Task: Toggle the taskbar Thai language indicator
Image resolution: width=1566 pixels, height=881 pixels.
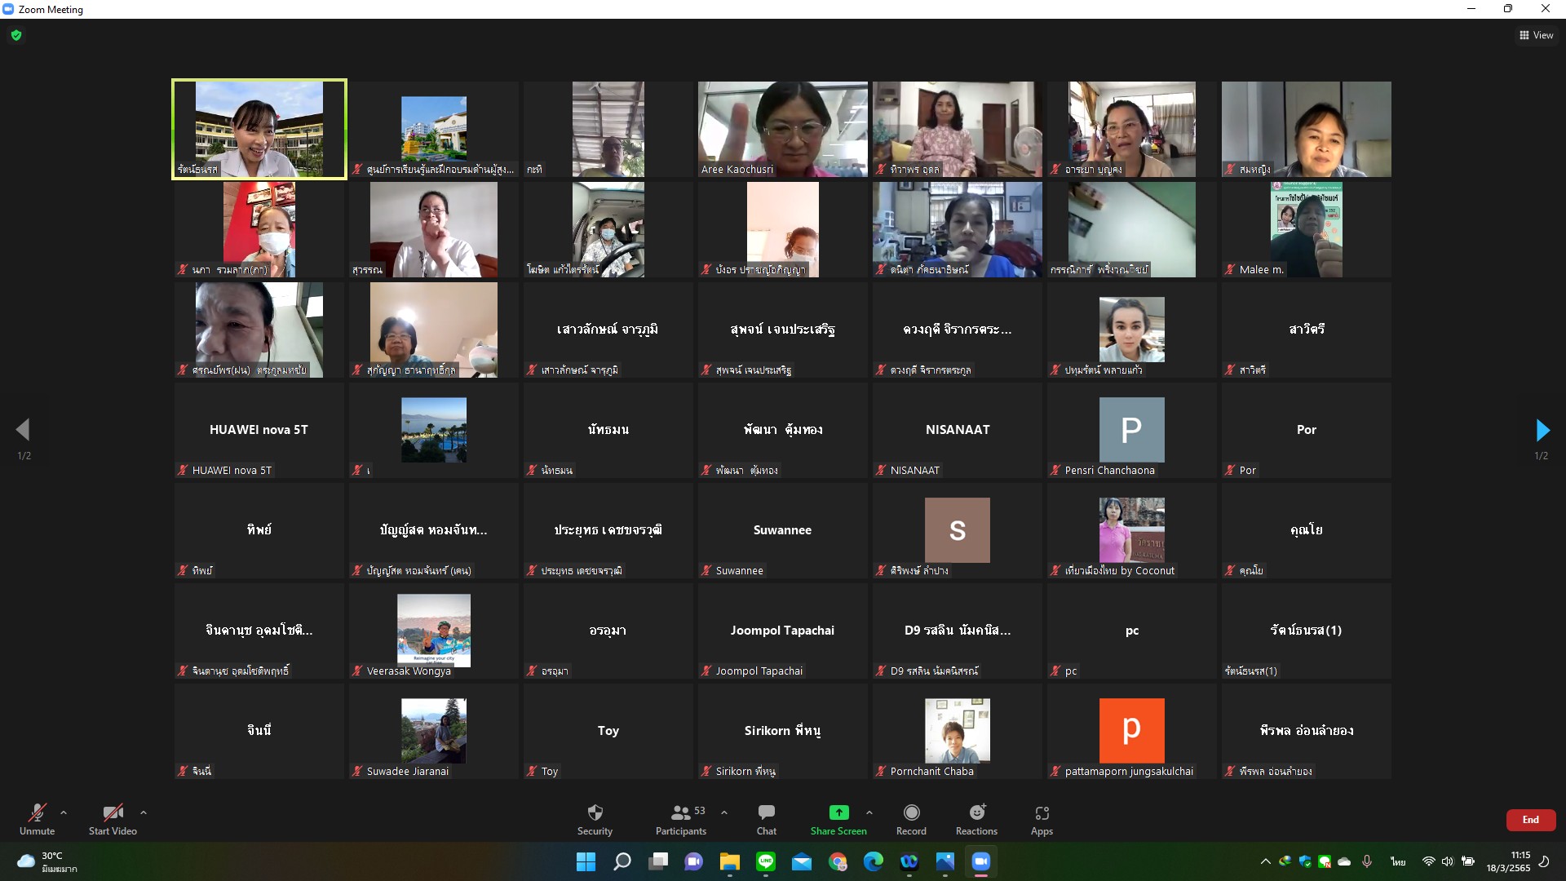Action: click(x=1398, y=861)
